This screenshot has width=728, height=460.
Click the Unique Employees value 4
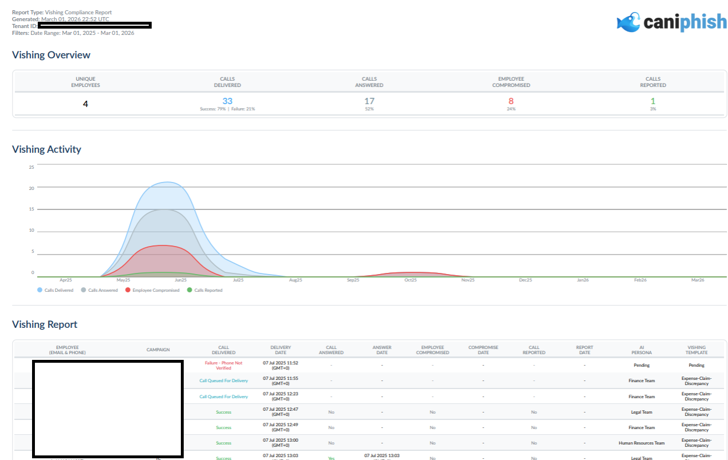[85, 104]
